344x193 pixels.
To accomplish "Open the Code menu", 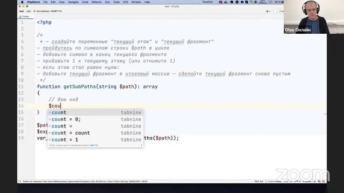I will point(85,2).
